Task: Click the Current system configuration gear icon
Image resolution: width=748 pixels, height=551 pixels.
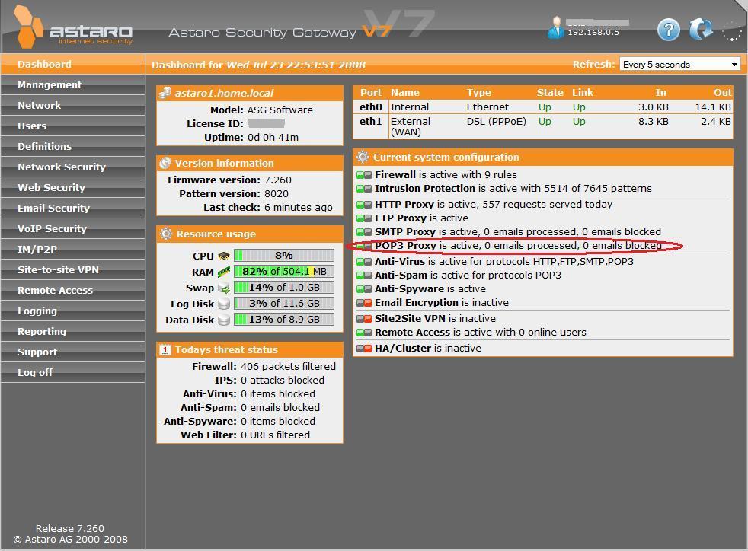Action: pos(363,157)
